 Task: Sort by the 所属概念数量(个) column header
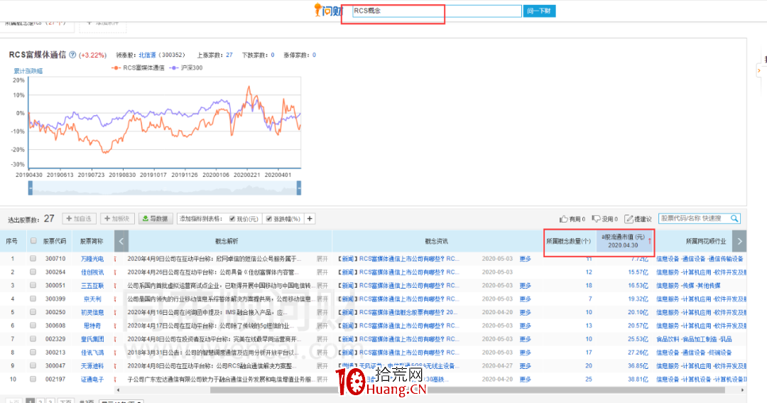click(x=568, y=241)
